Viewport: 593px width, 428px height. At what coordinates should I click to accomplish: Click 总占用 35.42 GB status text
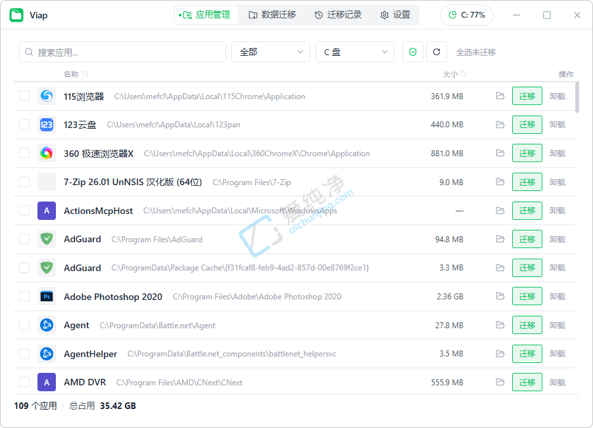coord(103,406)
